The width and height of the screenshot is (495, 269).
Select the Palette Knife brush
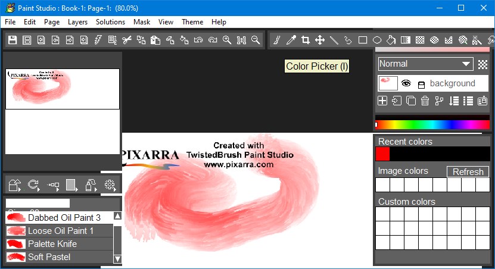tap(59, 244)
